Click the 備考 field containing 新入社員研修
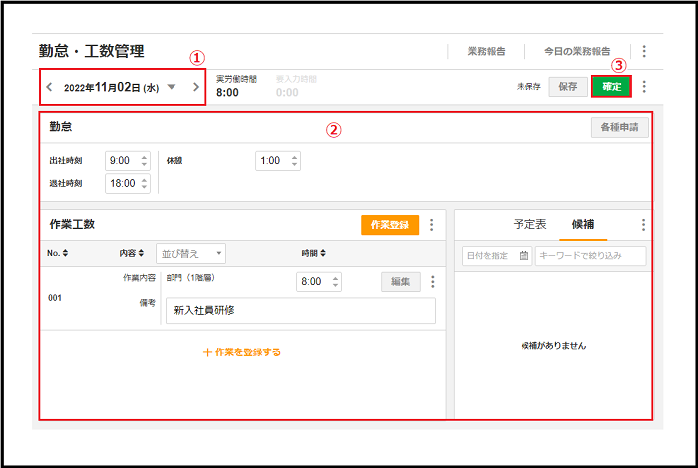 tap(300, 310)
